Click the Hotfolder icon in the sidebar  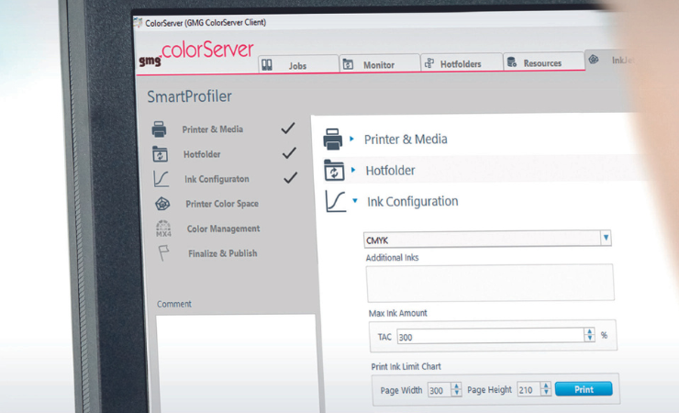(x=160, y=154)
